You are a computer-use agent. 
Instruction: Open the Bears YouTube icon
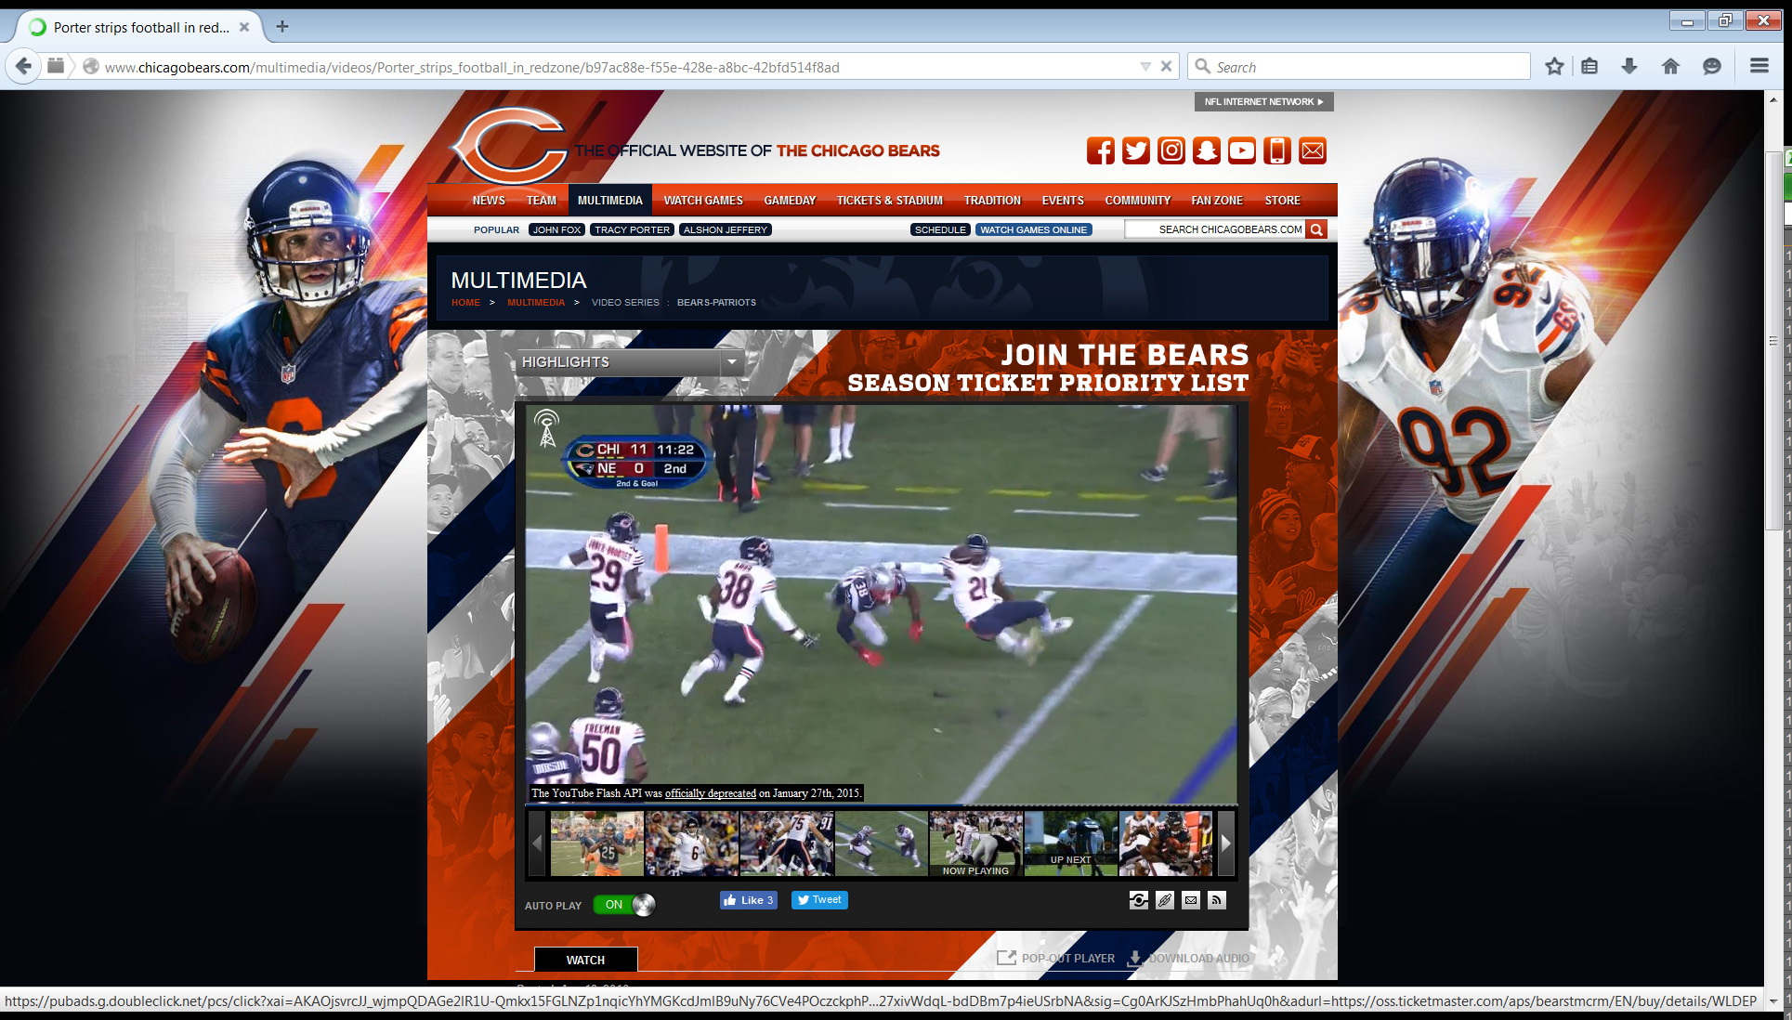click(1242, 150)
